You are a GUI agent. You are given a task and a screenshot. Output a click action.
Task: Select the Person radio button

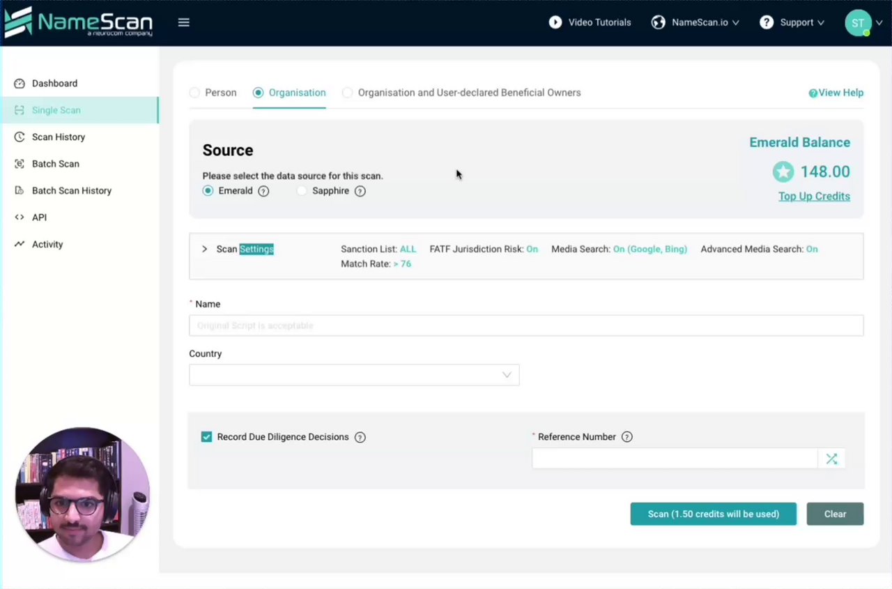[194, 93]
